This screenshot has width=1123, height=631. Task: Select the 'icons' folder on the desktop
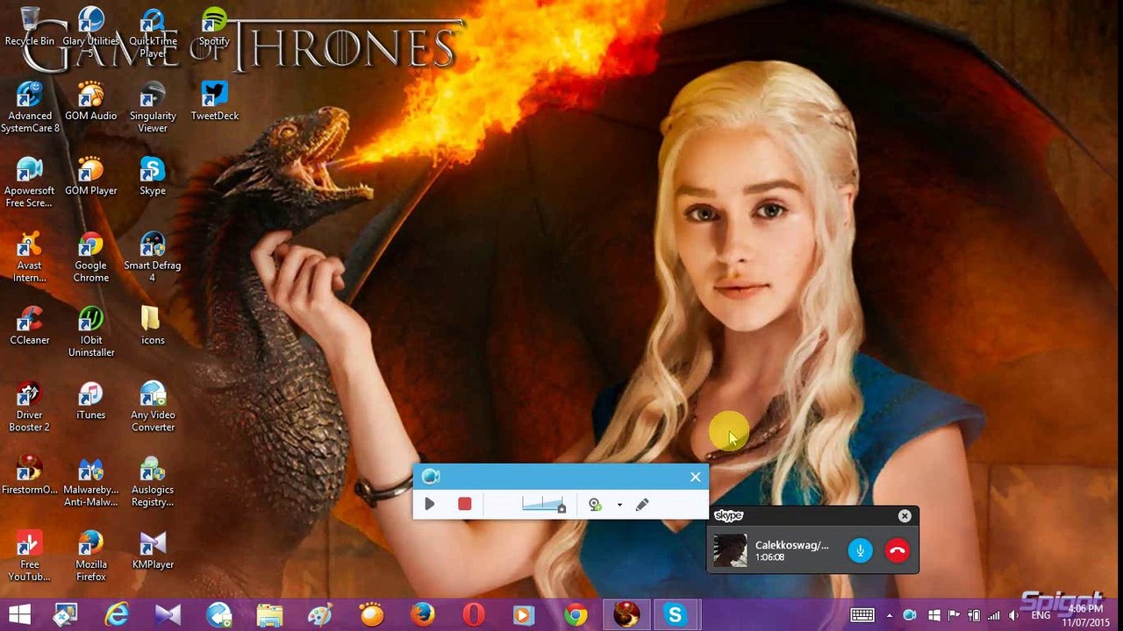click(153, 325)
